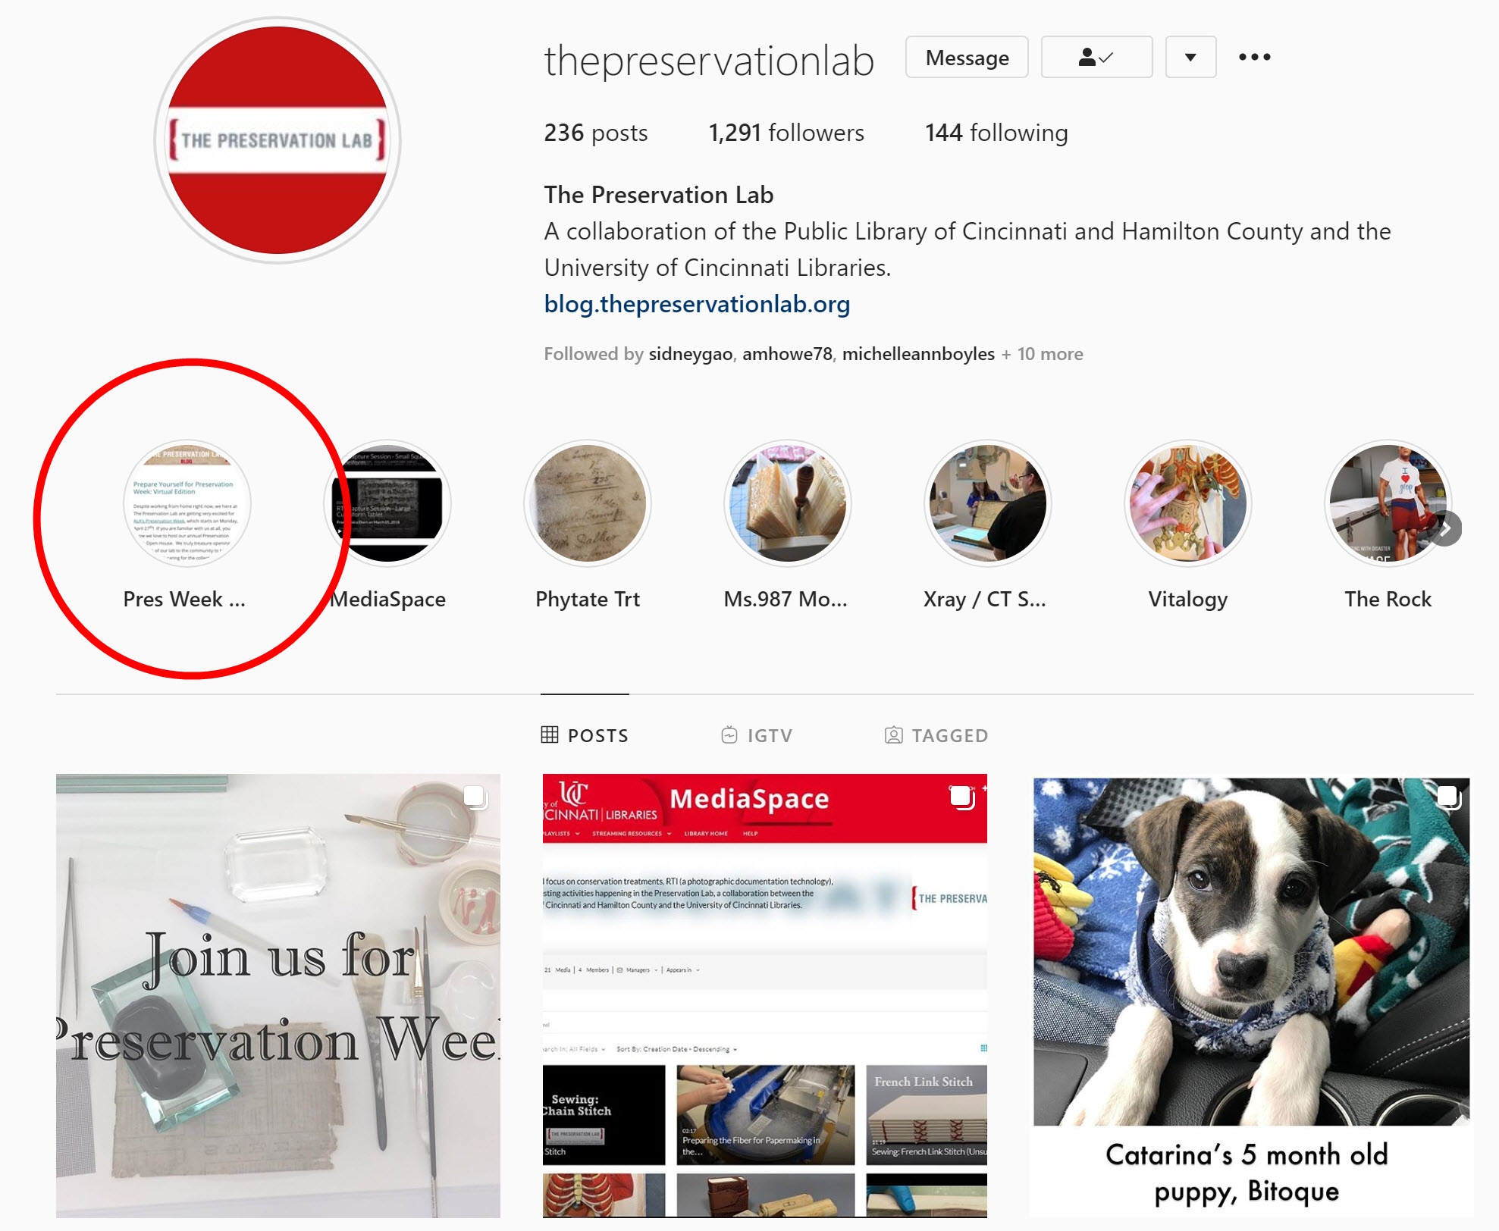Open blog.thepreservationlab.org link
This screenshot has height=1231, width=1499.
697,304
